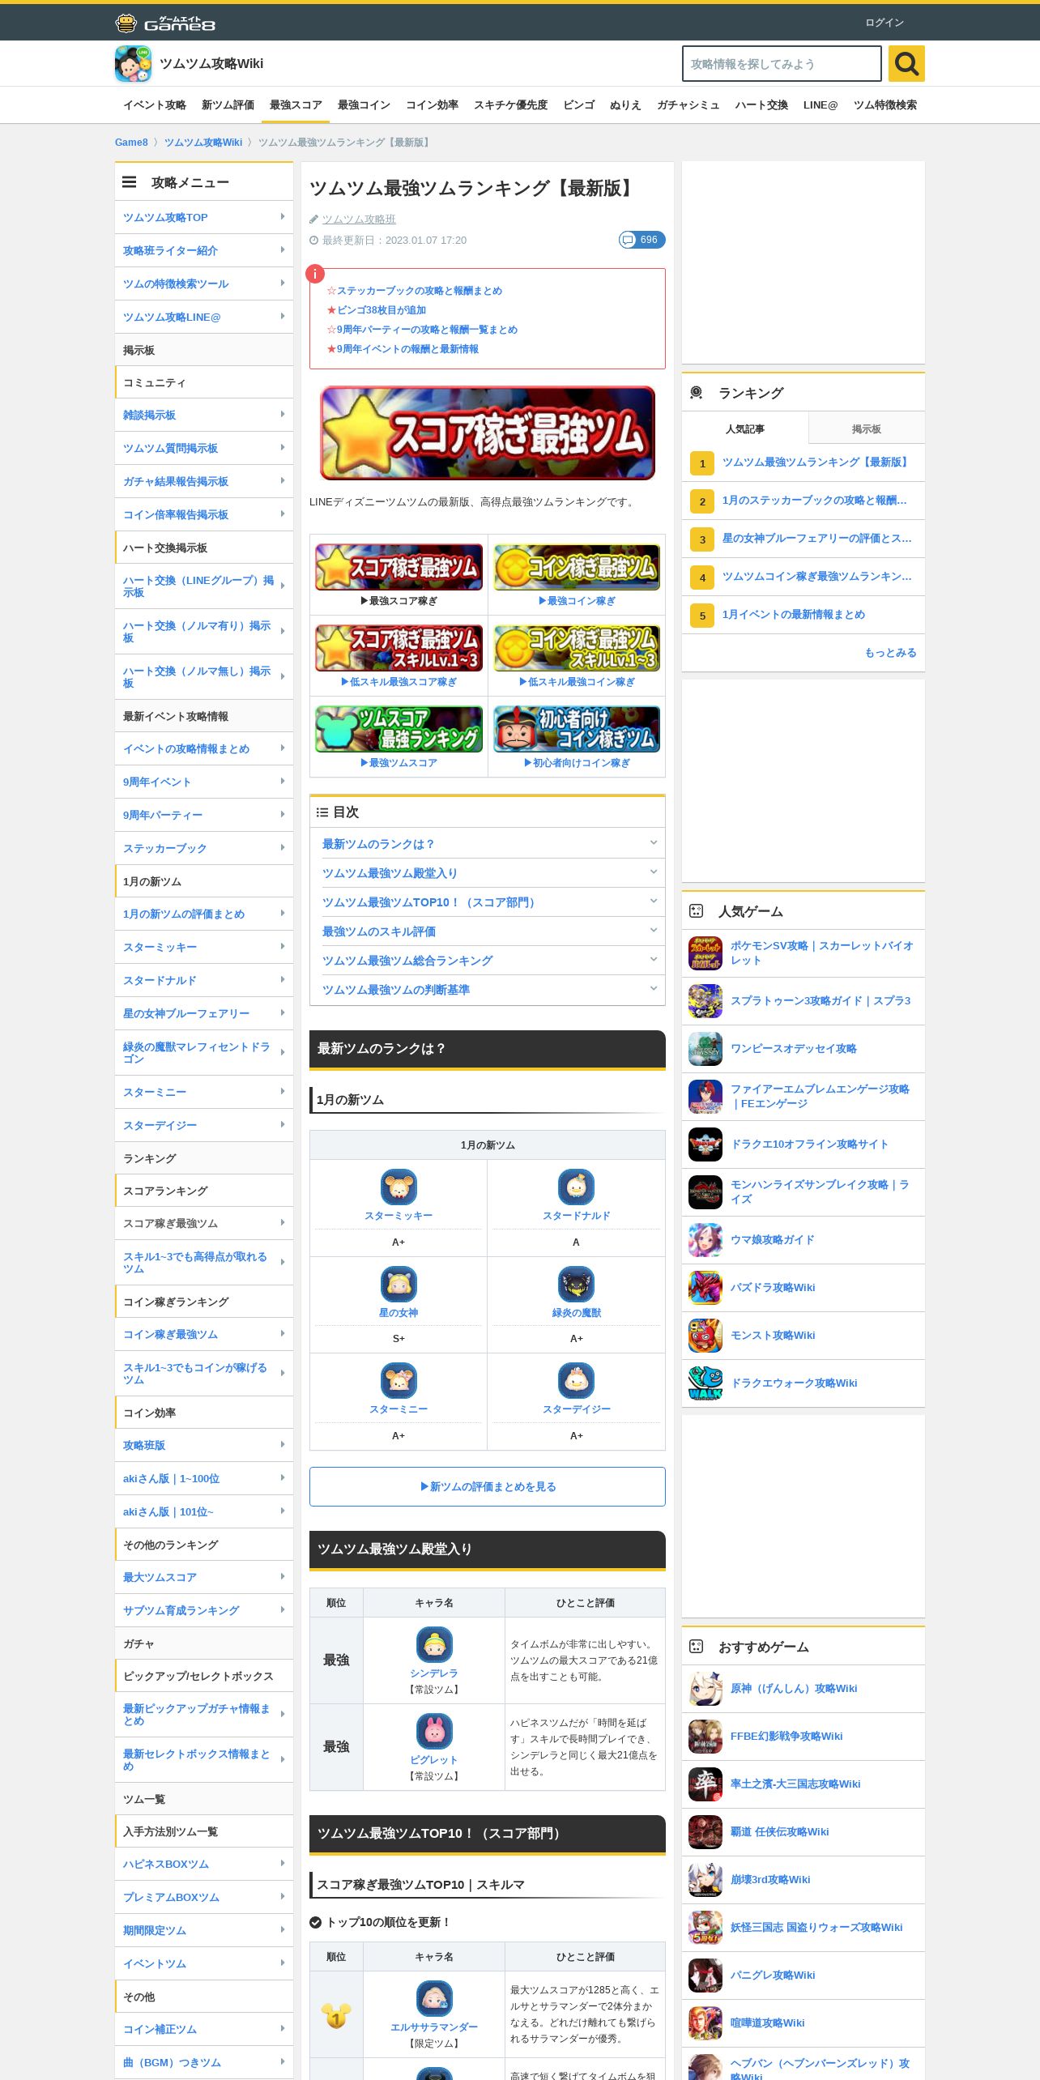
Task: Open the ガチャシミュ nav menu item
Action: (688, 104)
